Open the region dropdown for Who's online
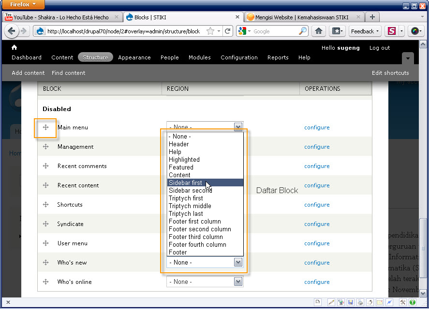 [x=205, y=282]
